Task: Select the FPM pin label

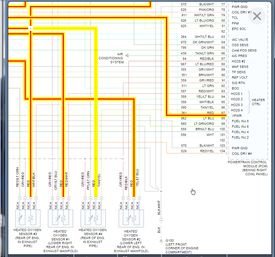Action: [235, 23]
